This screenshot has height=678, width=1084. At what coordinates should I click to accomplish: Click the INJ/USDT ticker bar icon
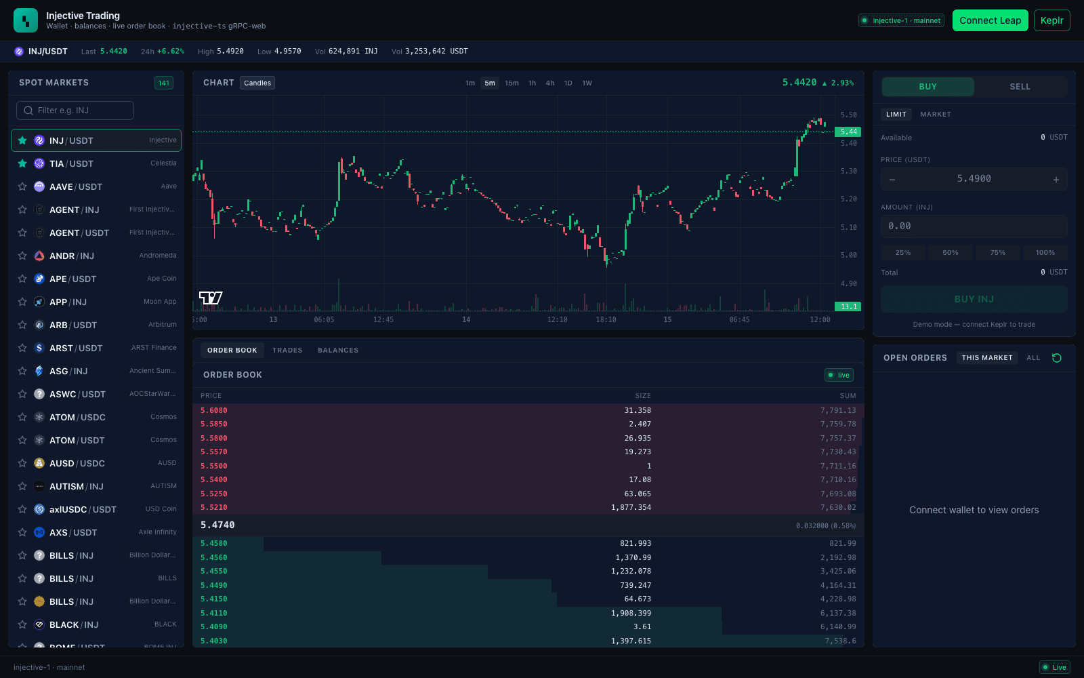tap(19, 52)
